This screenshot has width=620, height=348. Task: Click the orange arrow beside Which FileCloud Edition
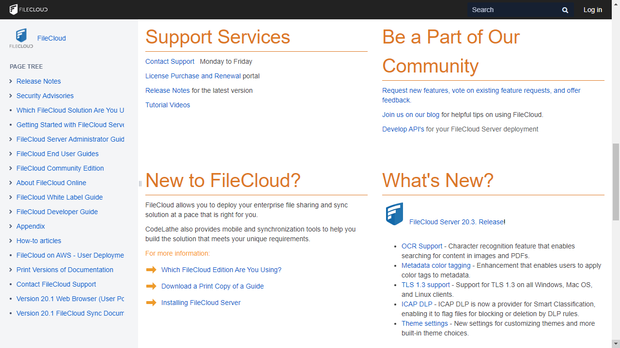pos(151,270)
